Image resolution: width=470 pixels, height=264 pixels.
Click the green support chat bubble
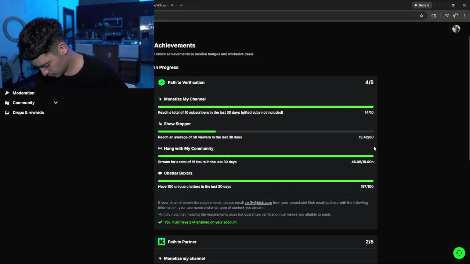(x=459, y=253)
